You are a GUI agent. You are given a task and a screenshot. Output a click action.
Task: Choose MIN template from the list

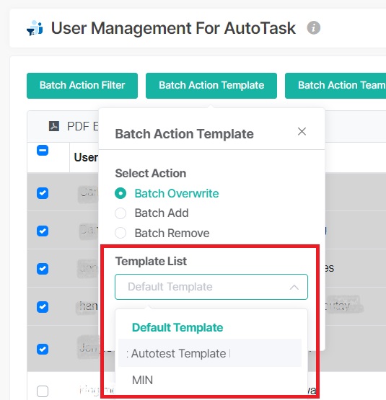pos(210,380)
